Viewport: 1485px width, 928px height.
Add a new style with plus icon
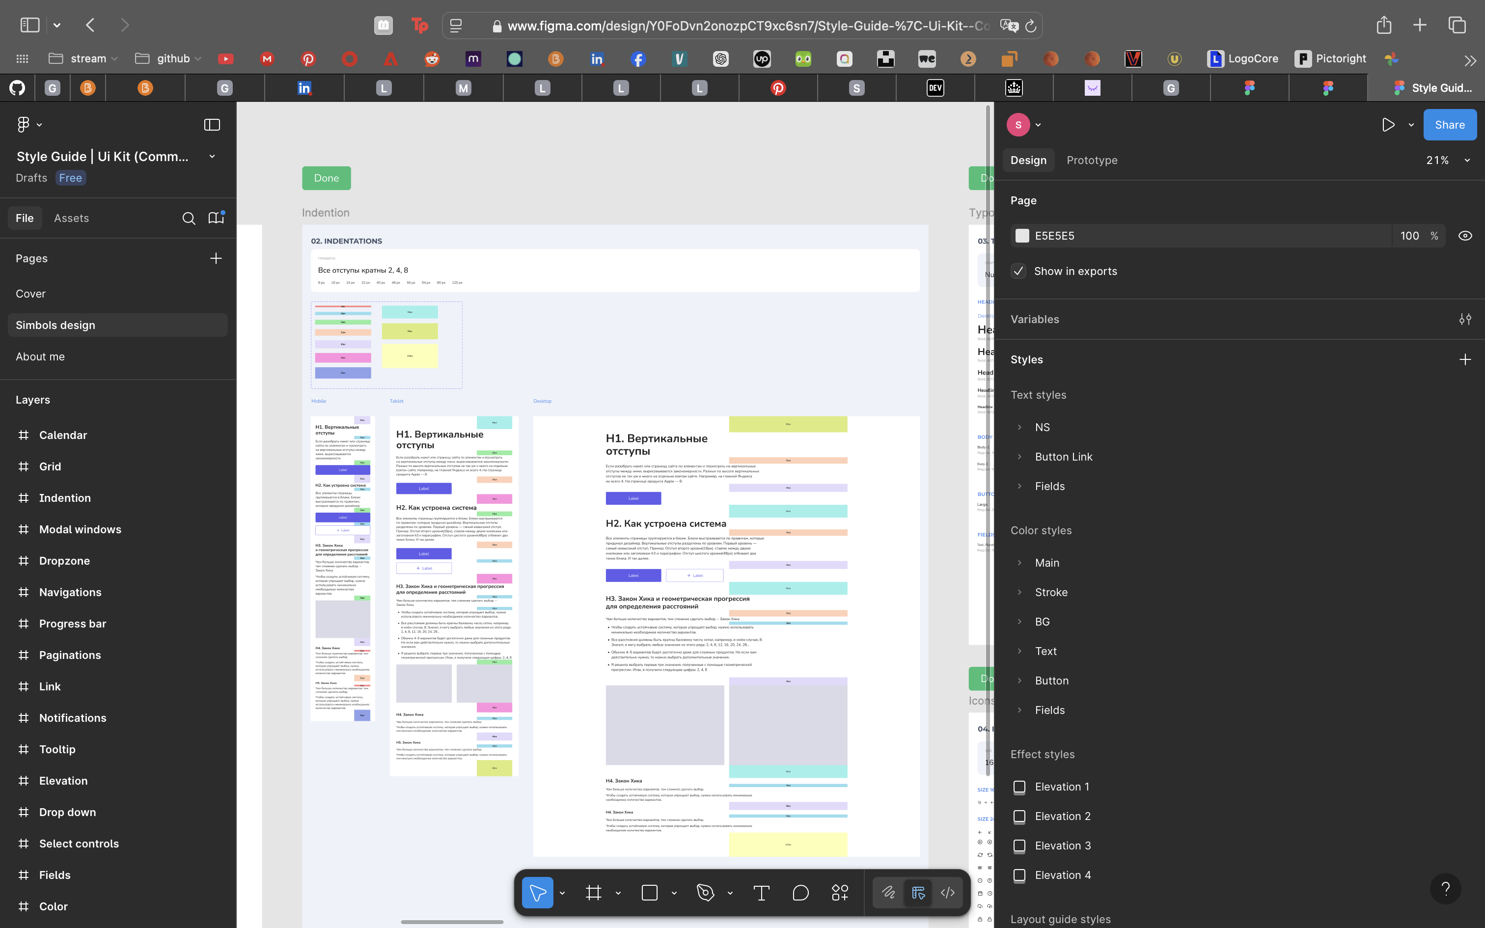pos(1465,359)
